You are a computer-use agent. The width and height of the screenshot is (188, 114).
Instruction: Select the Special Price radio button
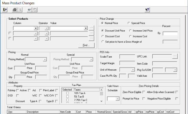129,23
